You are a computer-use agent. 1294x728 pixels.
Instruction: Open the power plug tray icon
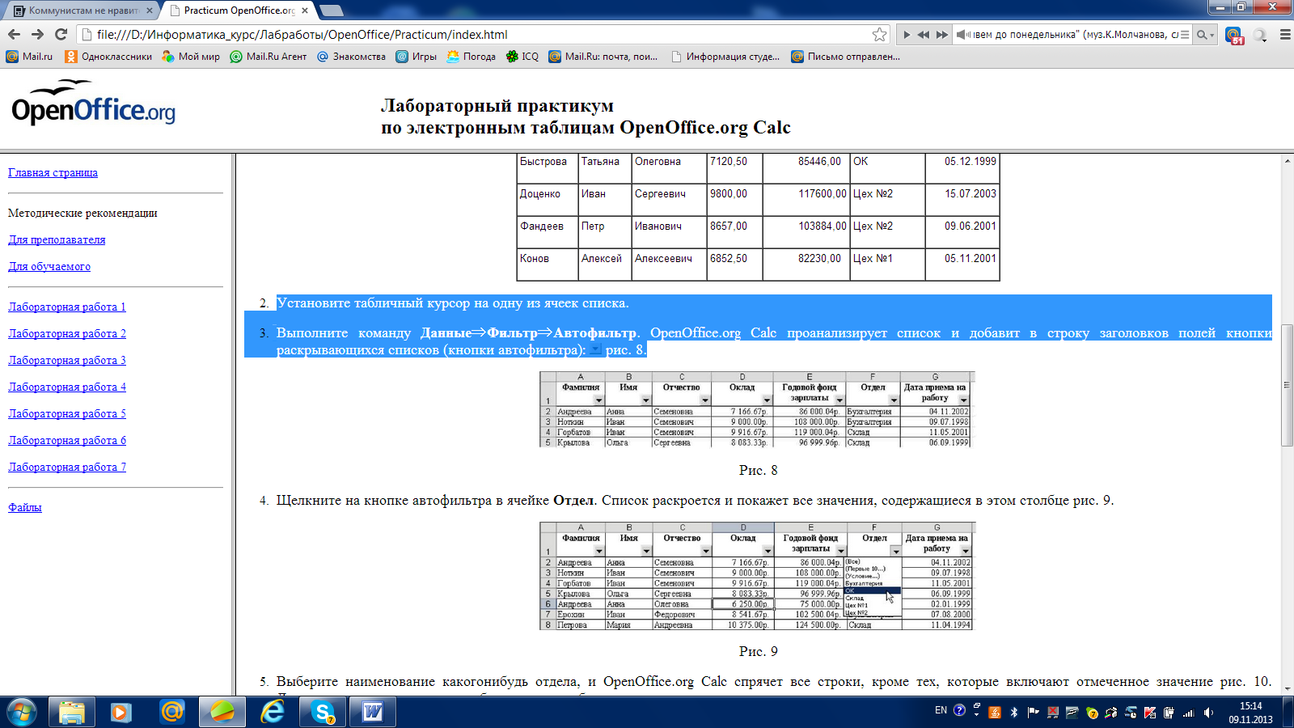pyautogui.click(x=1169, y=713)
